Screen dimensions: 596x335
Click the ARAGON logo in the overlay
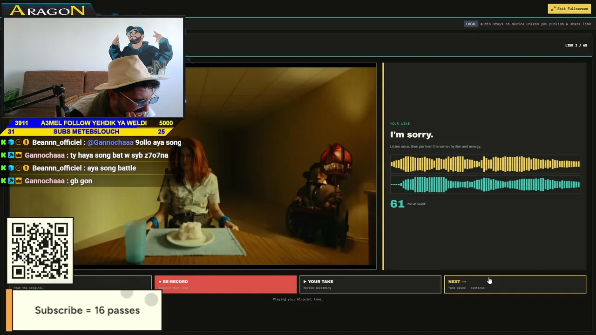point(47,10)
